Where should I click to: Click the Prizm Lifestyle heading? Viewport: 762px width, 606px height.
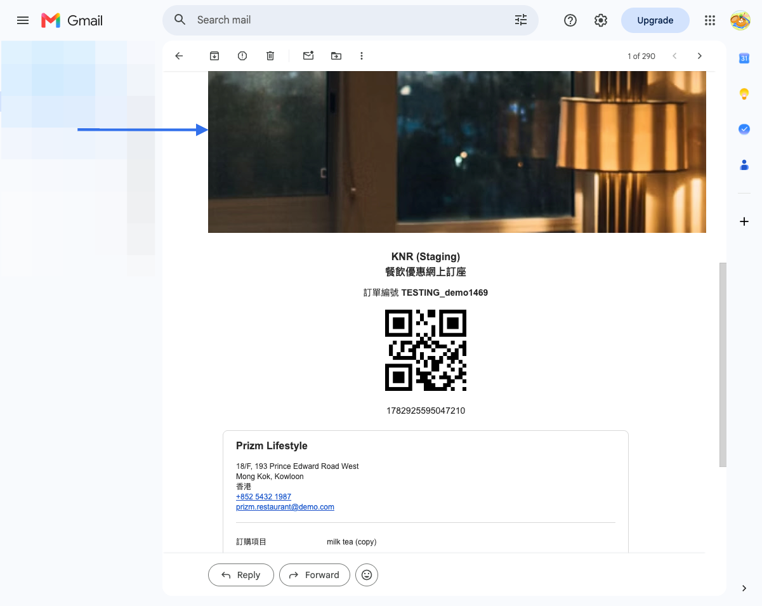pyautogui.click(x=272, y=446)
